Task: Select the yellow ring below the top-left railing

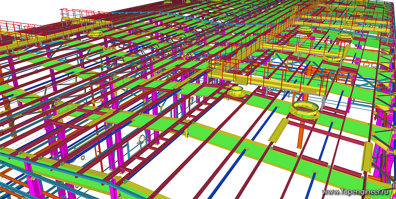Action: click(x=96, y=33)
